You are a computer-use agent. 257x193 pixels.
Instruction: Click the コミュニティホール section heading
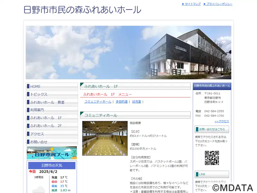click(x=135, y=115)
